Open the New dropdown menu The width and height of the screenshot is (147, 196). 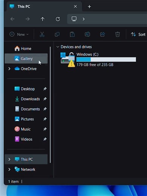click(19, 34)
